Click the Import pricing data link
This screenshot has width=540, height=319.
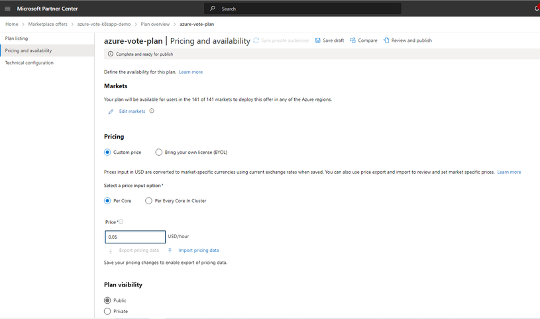tap(199, 251)
